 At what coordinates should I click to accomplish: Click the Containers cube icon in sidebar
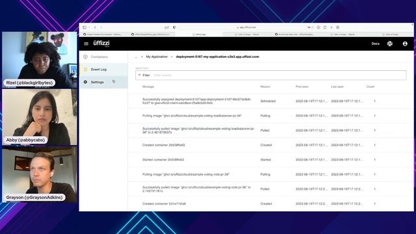click(x=85, y=57)
